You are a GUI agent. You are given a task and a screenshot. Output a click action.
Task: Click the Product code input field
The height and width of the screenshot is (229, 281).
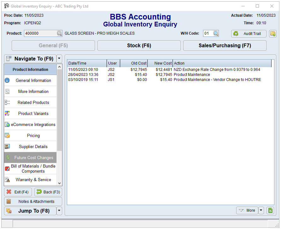[x=40, y=33]
